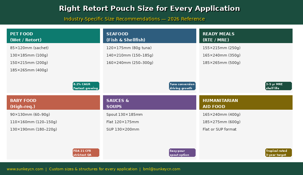
Task: Click the READY MEALS (RTE / MRE) header
Action: tap(246, 36)
